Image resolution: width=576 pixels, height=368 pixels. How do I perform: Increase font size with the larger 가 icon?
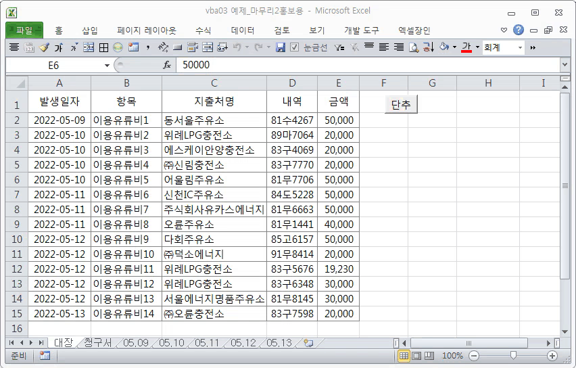pyautogui.click(x=58, y=47)
